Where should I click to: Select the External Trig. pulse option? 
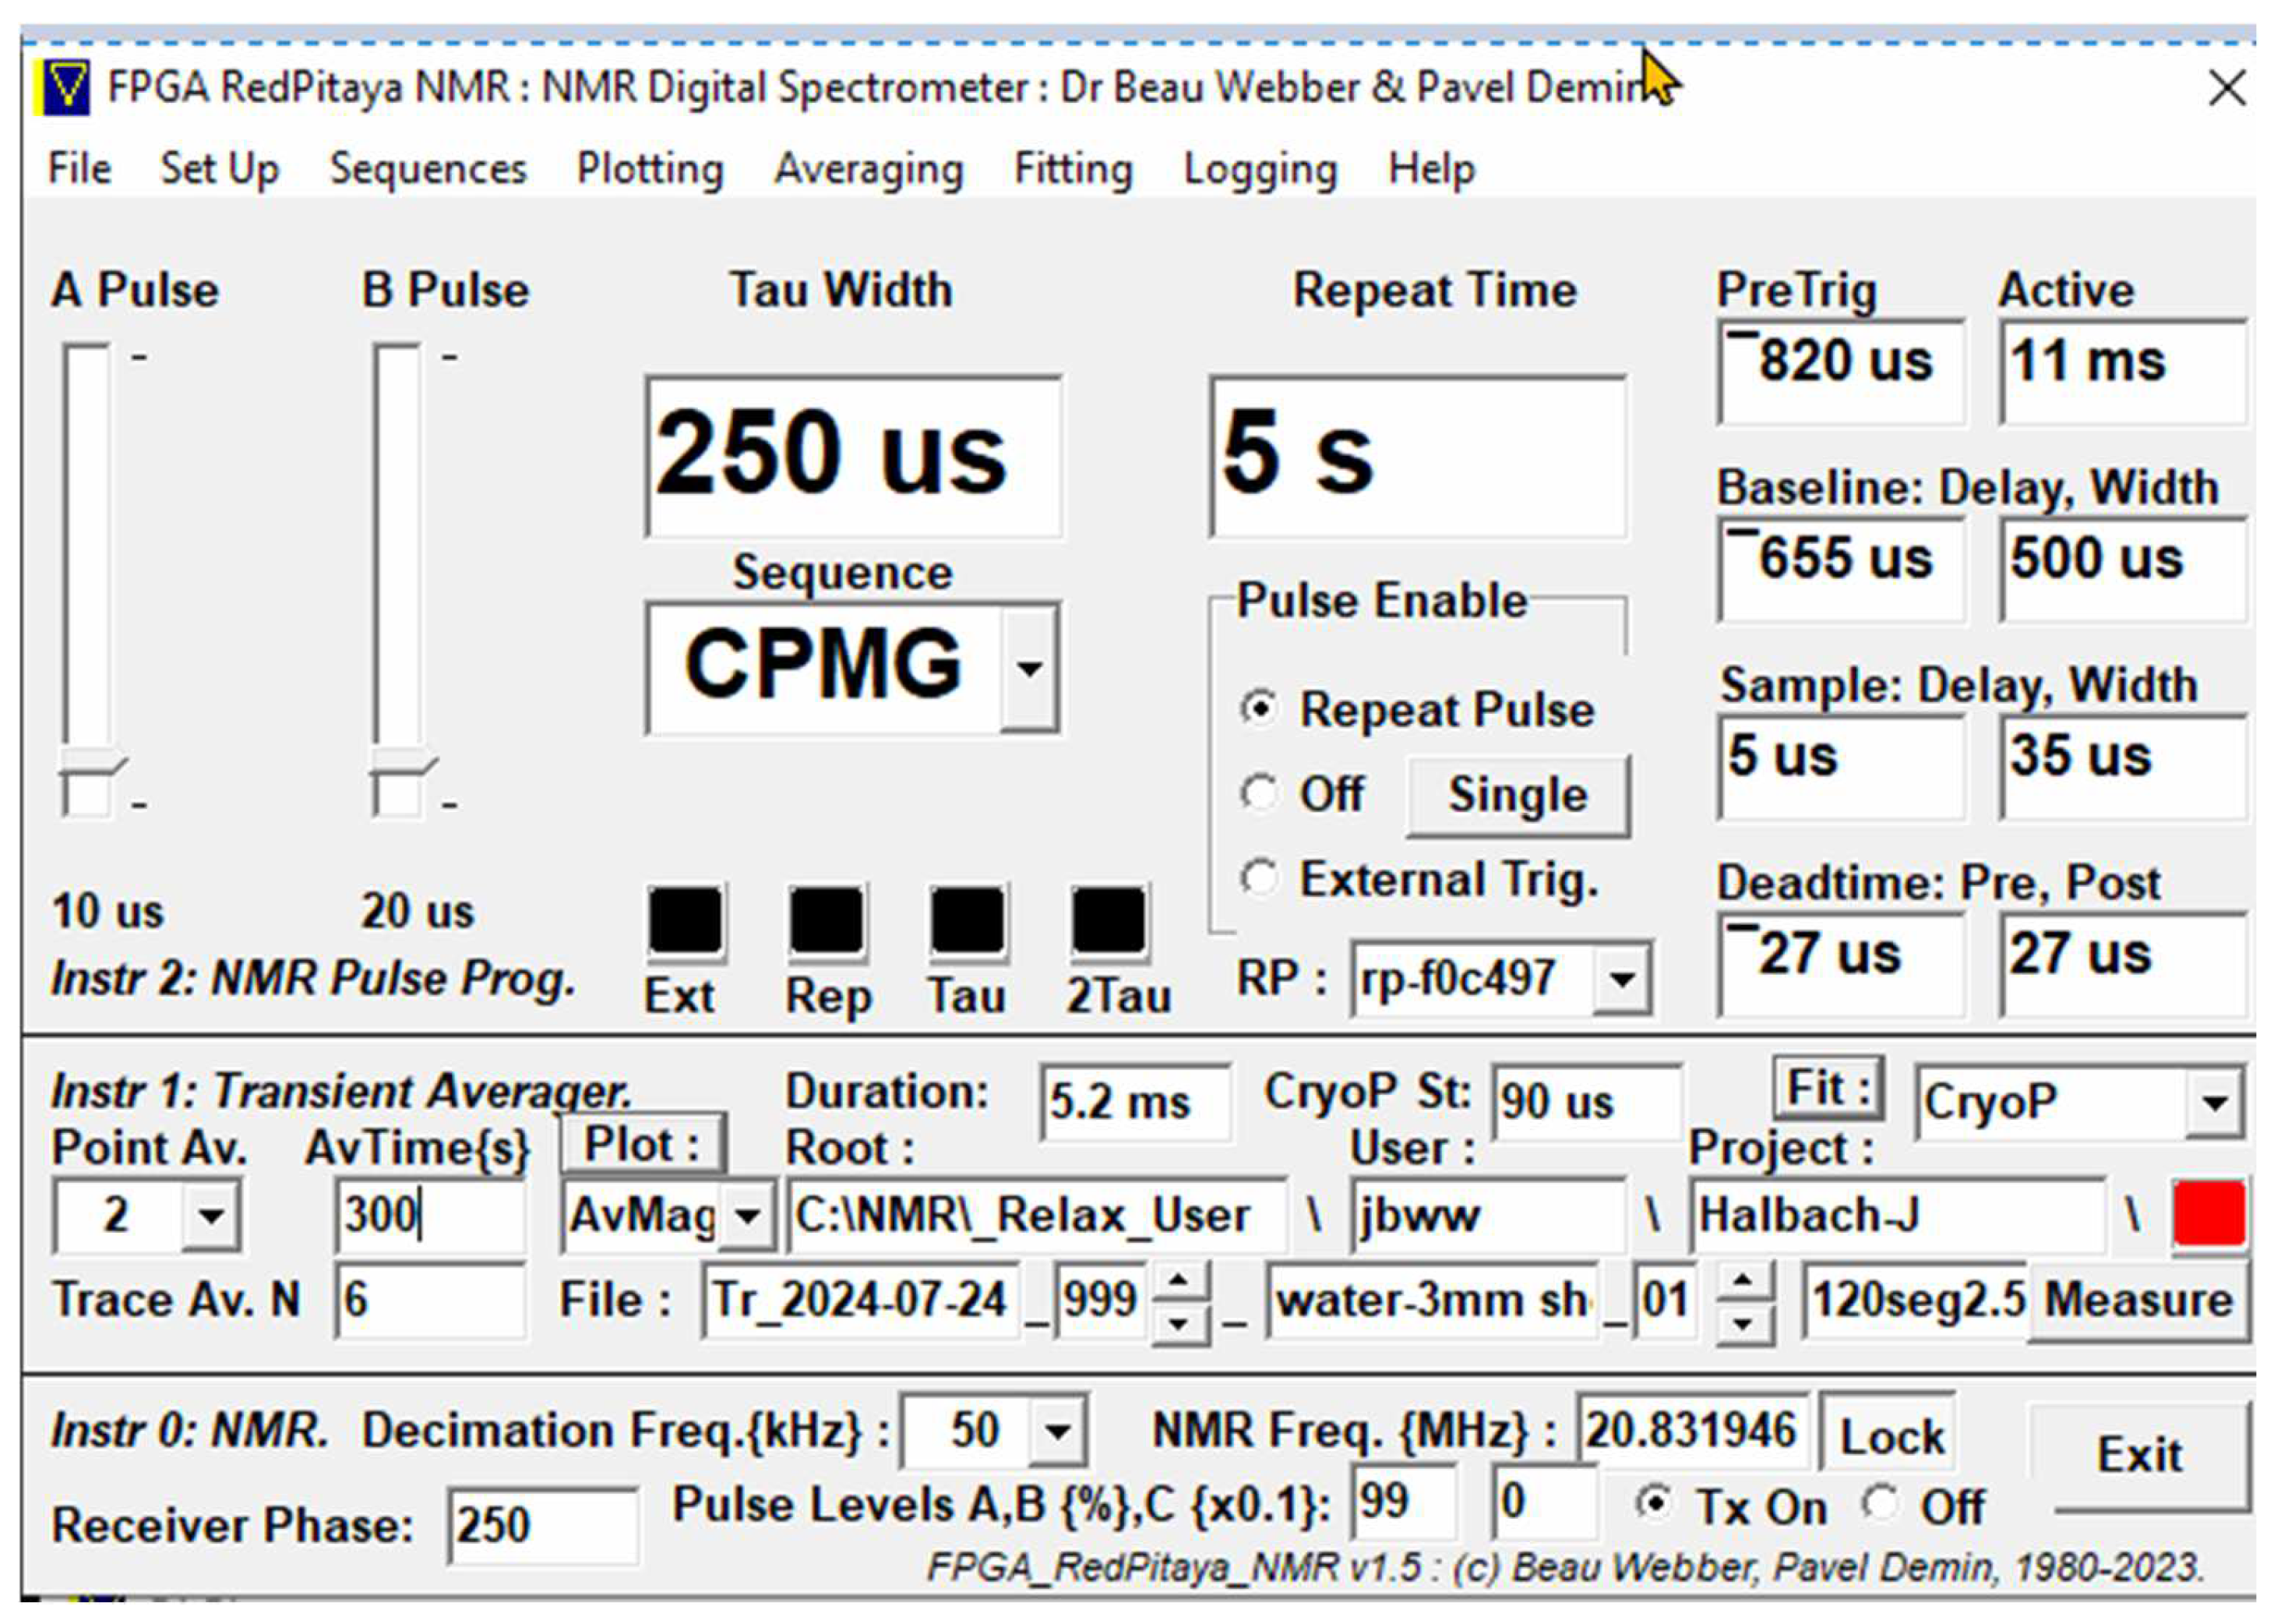point(1261,880)
